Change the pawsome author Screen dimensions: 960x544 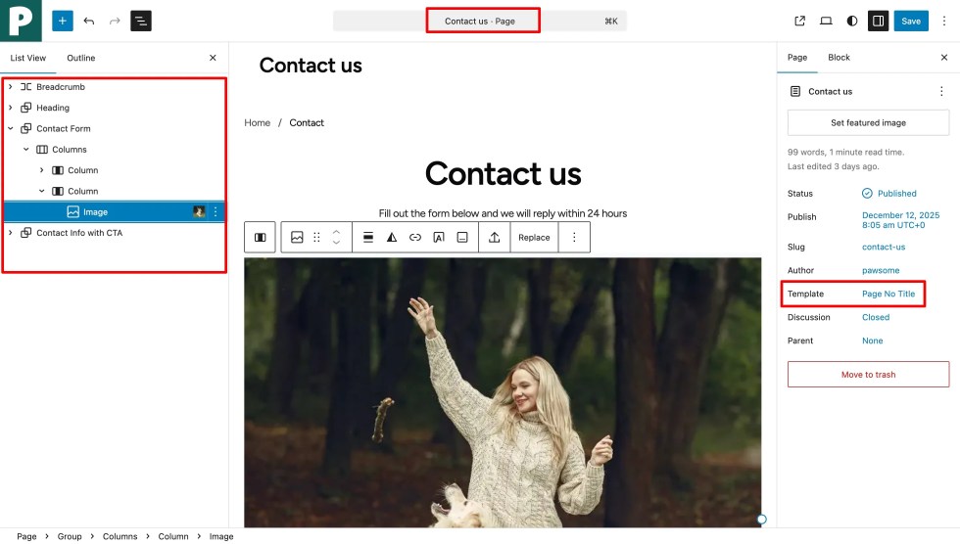point(881,270)
